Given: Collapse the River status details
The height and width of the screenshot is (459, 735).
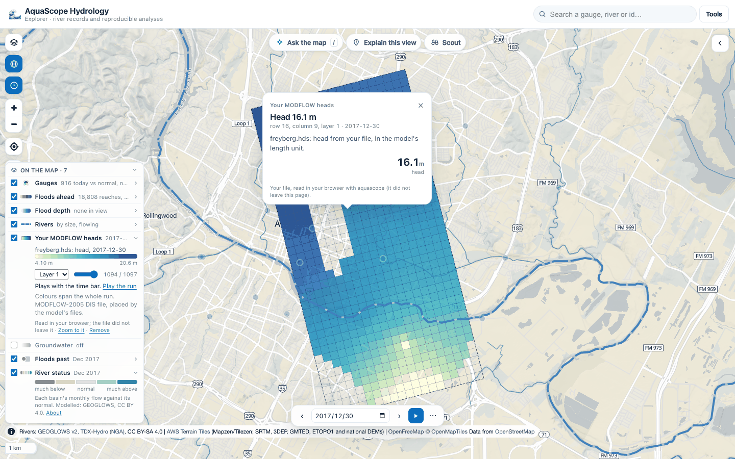Looking at the screenshot, I should [x=136, y=373].
